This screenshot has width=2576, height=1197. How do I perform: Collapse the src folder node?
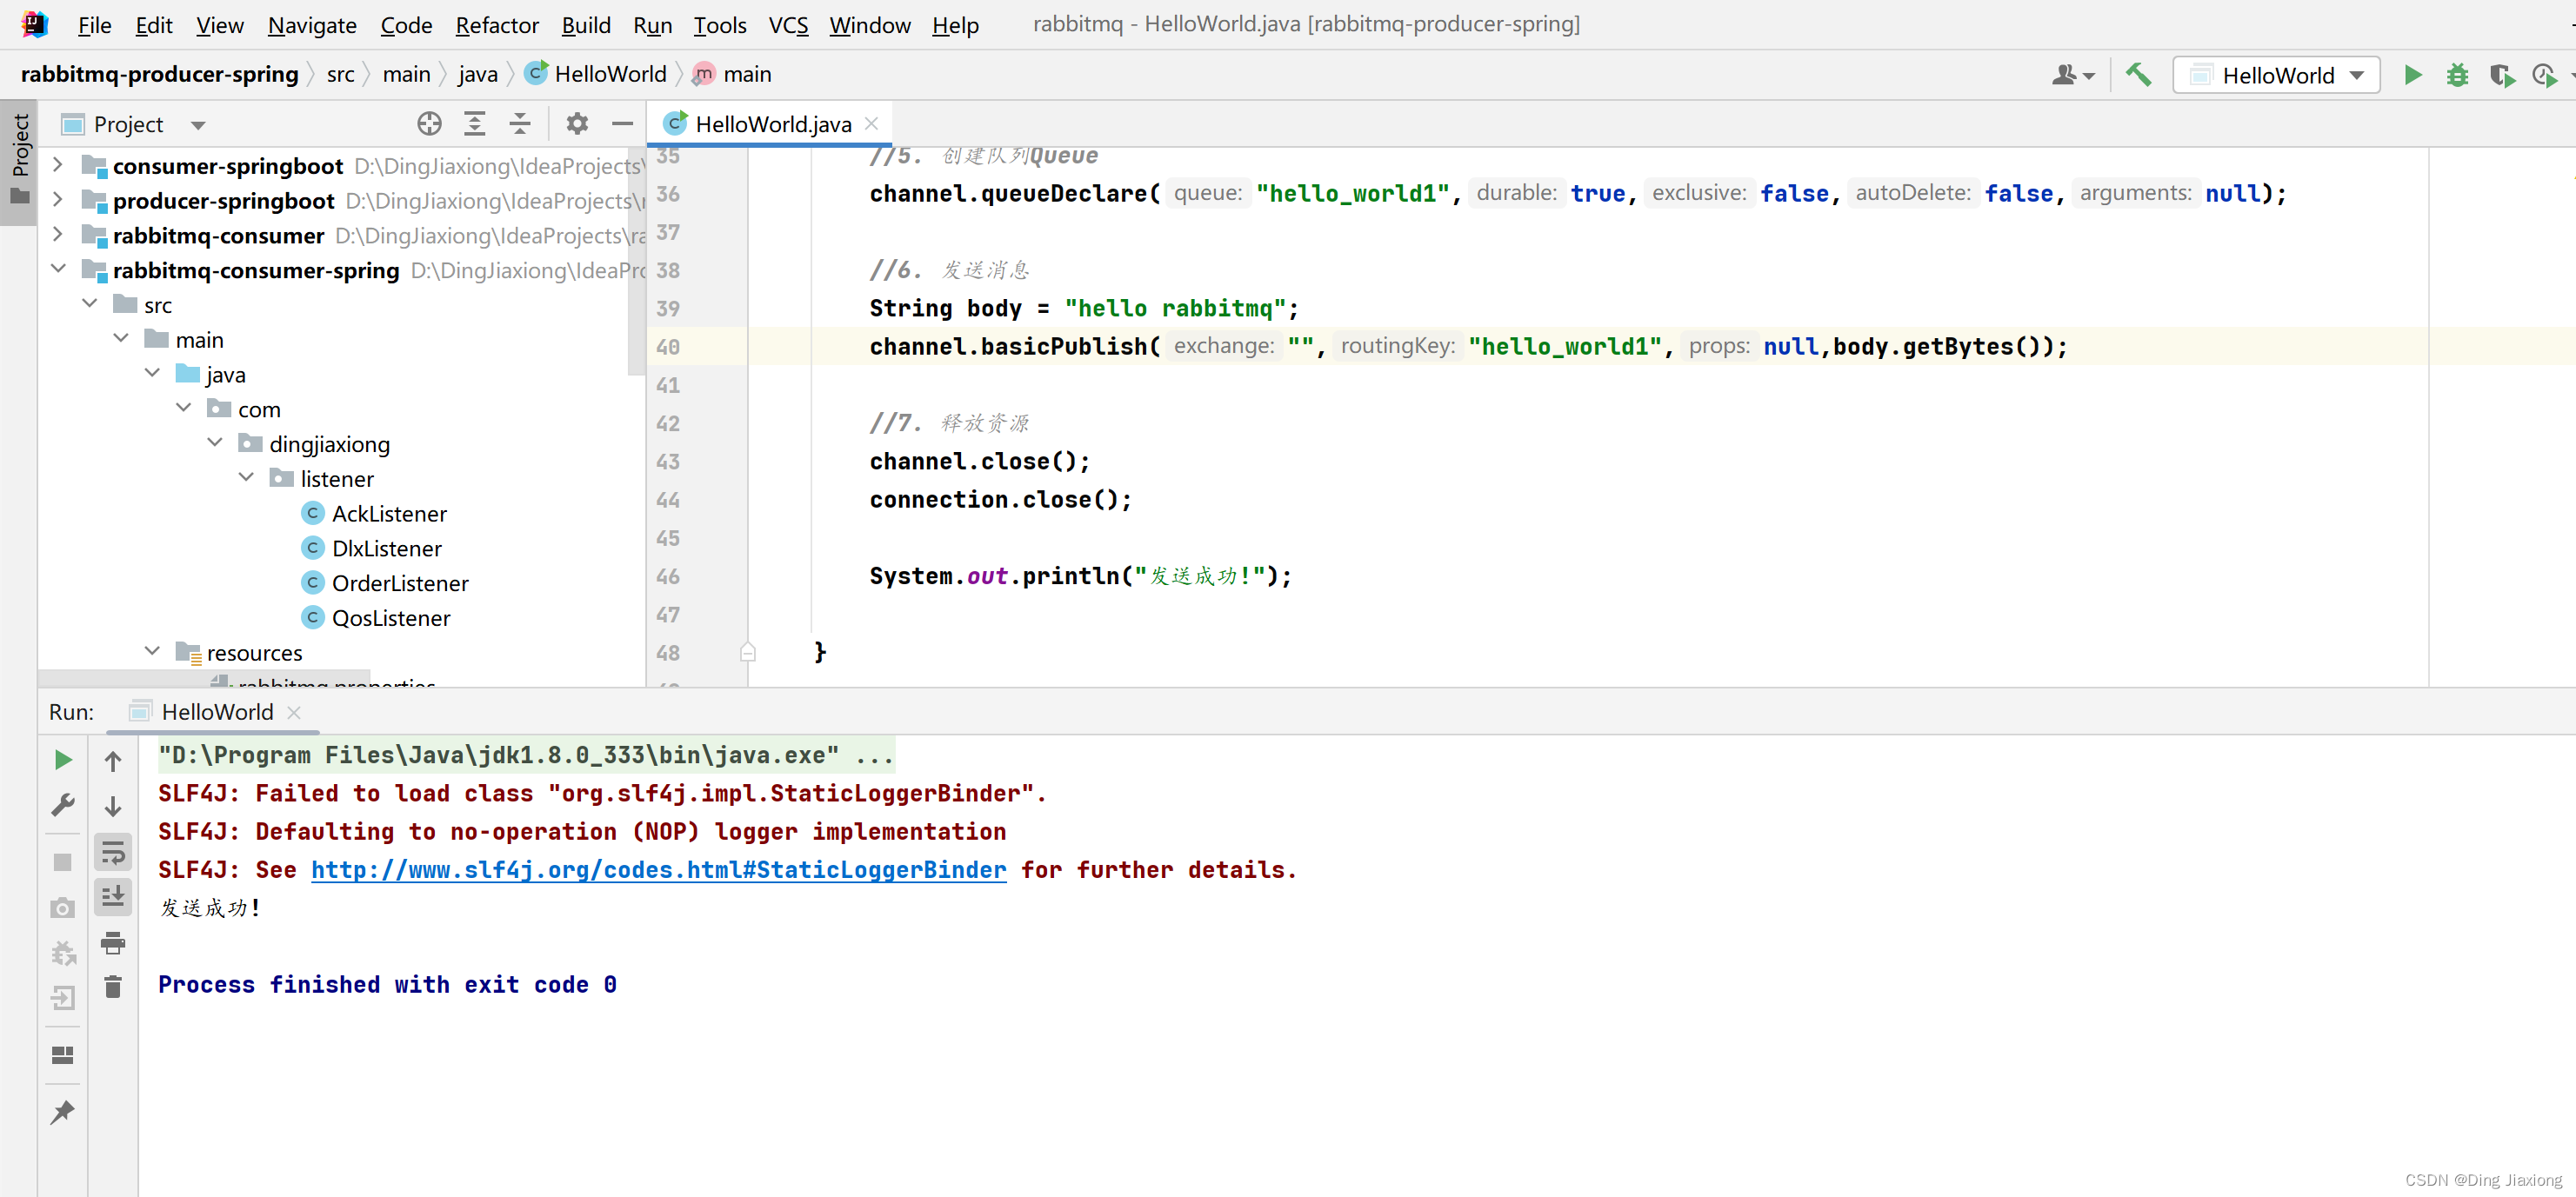[x=90, y=303]
